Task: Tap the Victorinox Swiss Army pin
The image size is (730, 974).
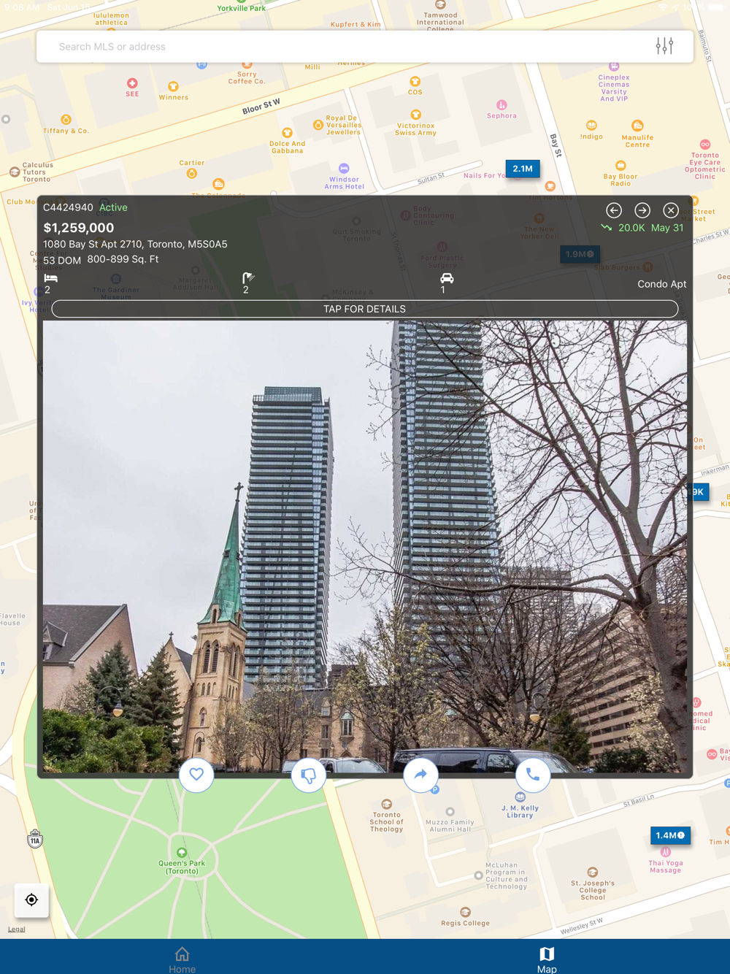Action: click(x=415, y=115)
